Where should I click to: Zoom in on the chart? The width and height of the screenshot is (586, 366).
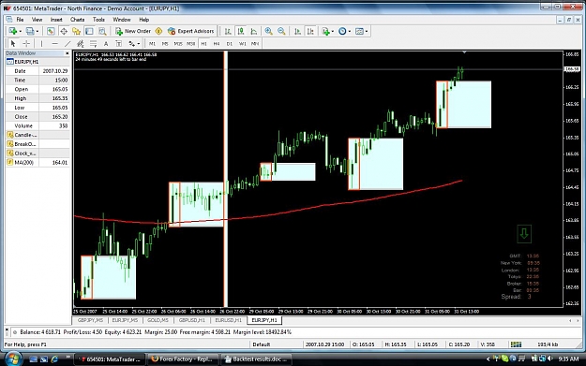pos(268,31)
